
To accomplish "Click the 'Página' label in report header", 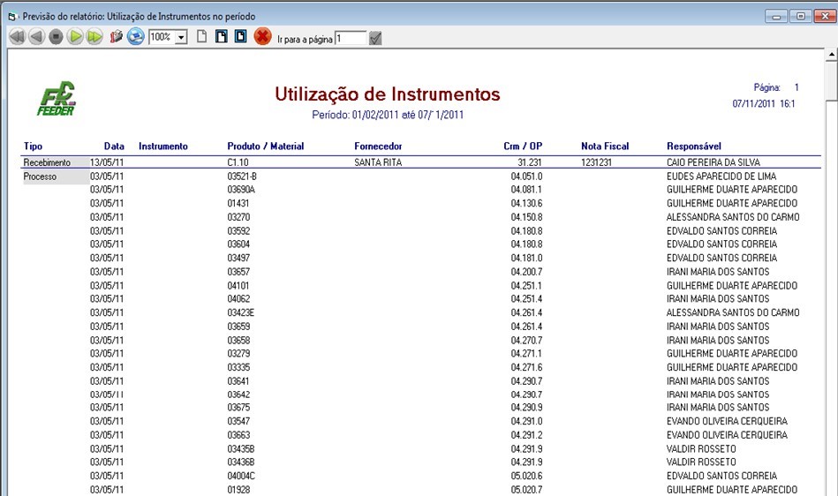I will [x=767, y=87].
